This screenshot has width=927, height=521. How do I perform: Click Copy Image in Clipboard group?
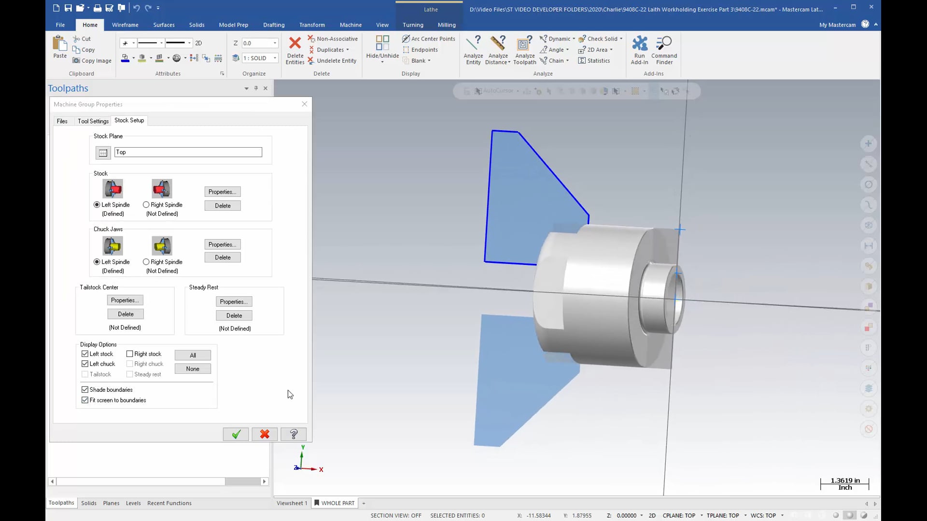[92, 61]
